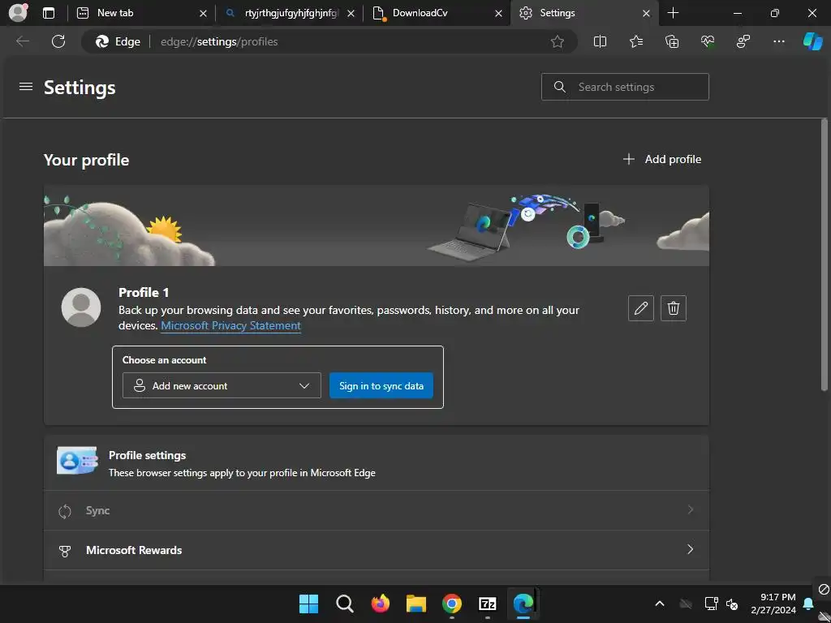Add this page to favorites star
Screen dimensions: 831x623
[557, 41]
